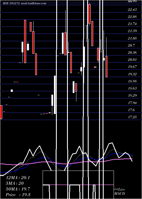The image size is (142, 199).
Task: Click the mail.bullkhan.com watermark text
Action: coord(34,3)
